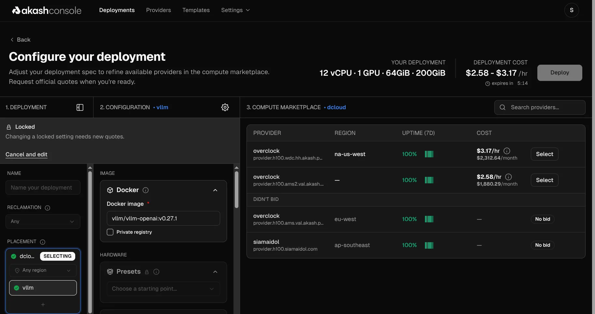Open the Settings dropdown menu
Screen dimensions: 595x314
pyautogui.click(x=235, y=10)
